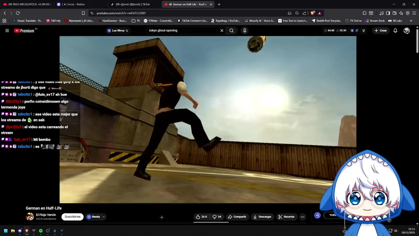Viewport: 419px width, 236px height.
Task: Open Myinstants bookmark
Action: coord(79,21)
